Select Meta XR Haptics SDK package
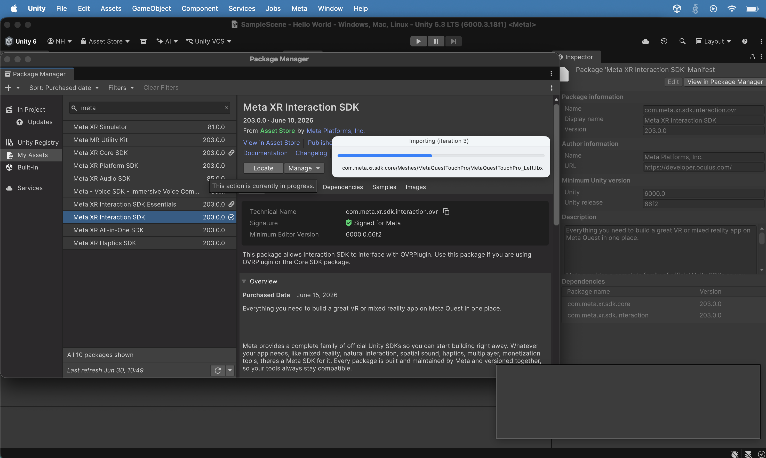This screenshot has height=458, width=766. click(x=149, y=243)
